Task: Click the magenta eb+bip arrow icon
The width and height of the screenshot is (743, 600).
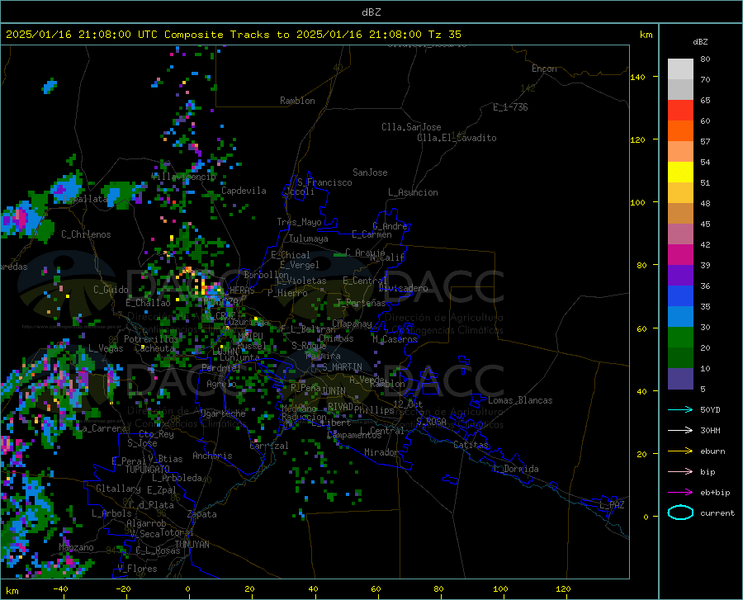Action: tap(680, 493)
